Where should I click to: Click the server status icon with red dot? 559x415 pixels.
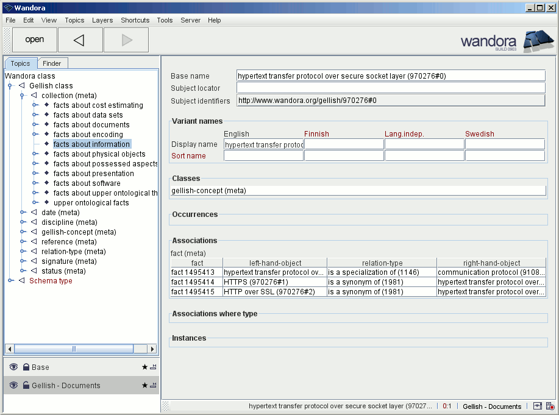(550, 406)
